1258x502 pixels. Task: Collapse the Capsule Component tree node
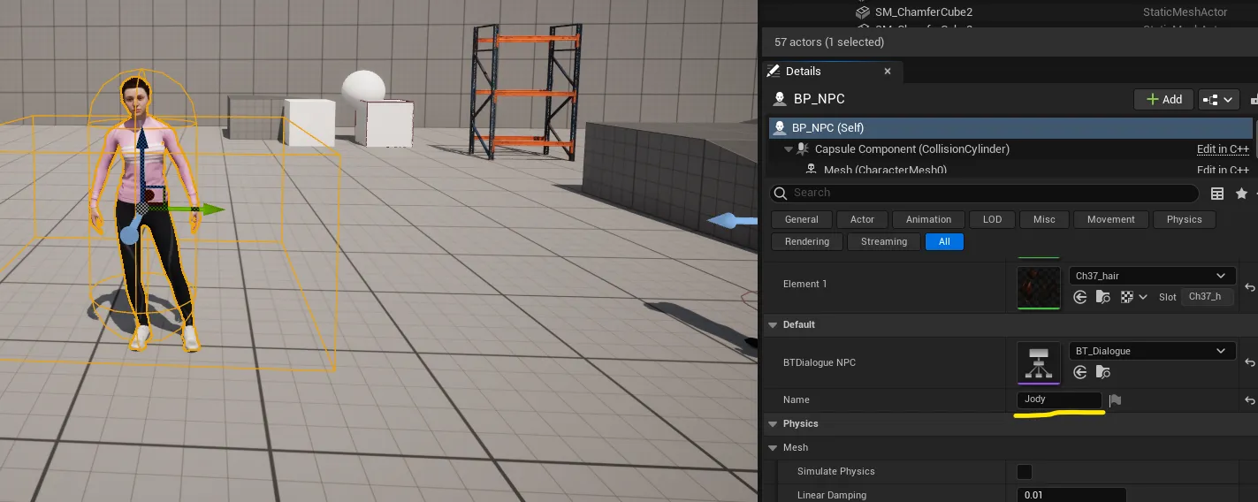point(788,149)
